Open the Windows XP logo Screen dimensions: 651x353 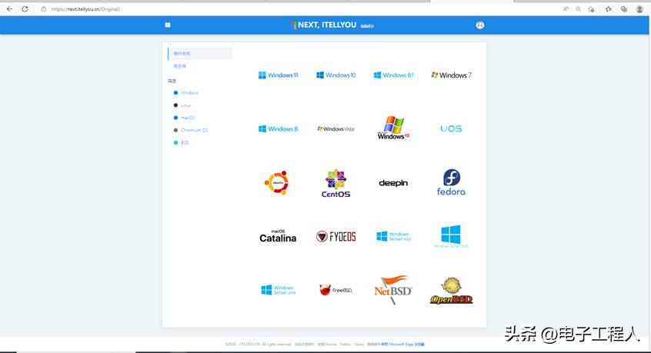click(393, 128)
